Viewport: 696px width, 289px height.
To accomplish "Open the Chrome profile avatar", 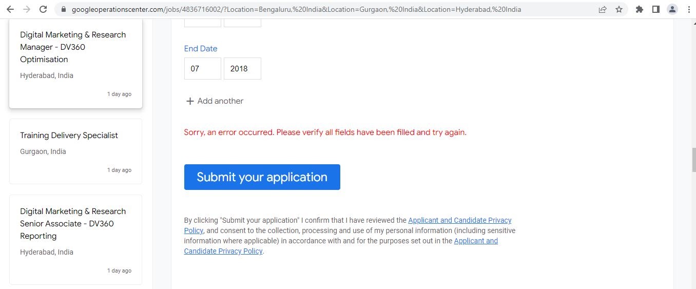I will [672, 9].
